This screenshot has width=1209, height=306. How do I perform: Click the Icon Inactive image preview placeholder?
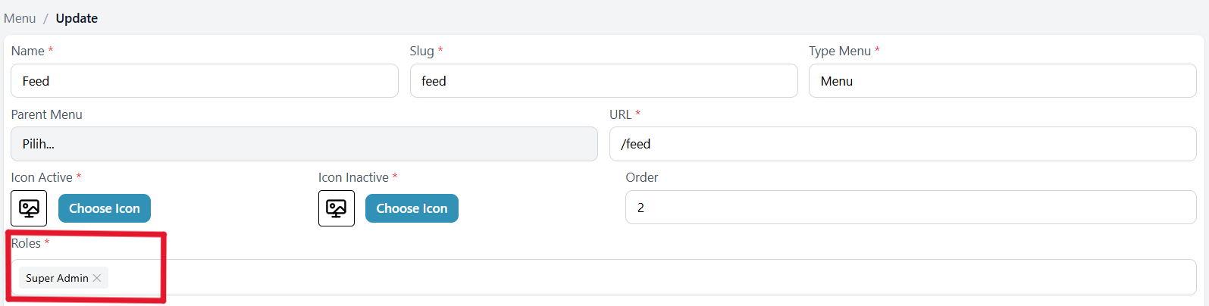[x=336, y=208]
